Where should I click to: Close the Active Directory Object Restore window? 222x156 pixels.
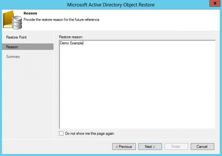[x=215, y=3]
